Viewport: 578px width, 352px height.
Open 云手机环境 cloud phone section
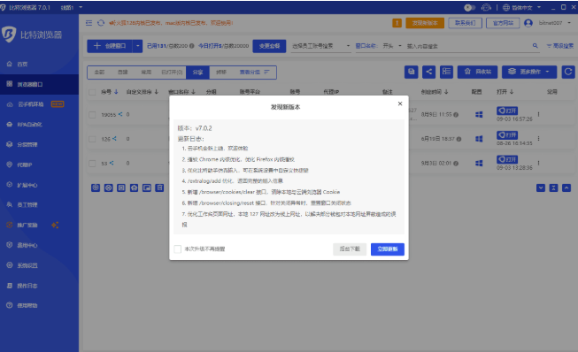click(31, 104)
